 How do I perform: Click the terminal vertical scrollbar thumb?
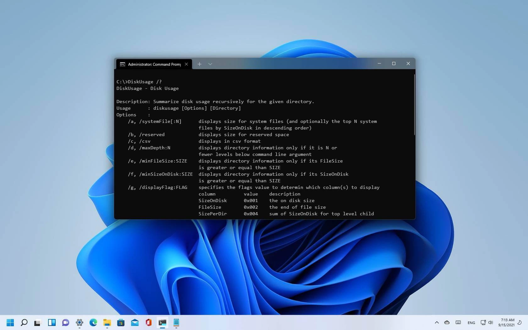pos(415,105)
